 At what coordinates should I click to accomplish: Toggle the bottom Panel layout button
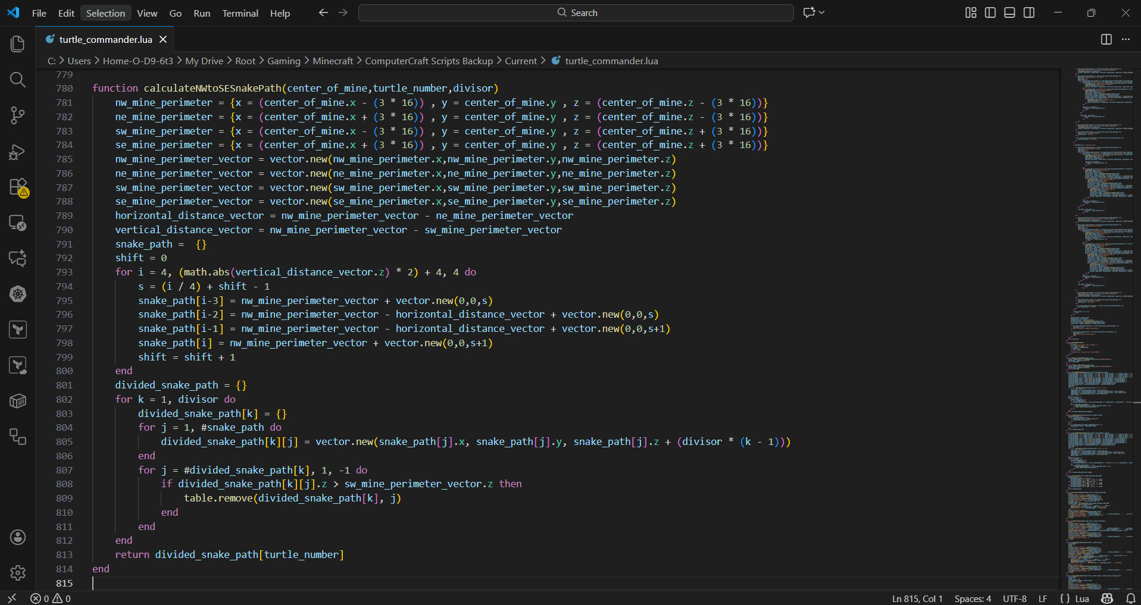(1009, 12)
